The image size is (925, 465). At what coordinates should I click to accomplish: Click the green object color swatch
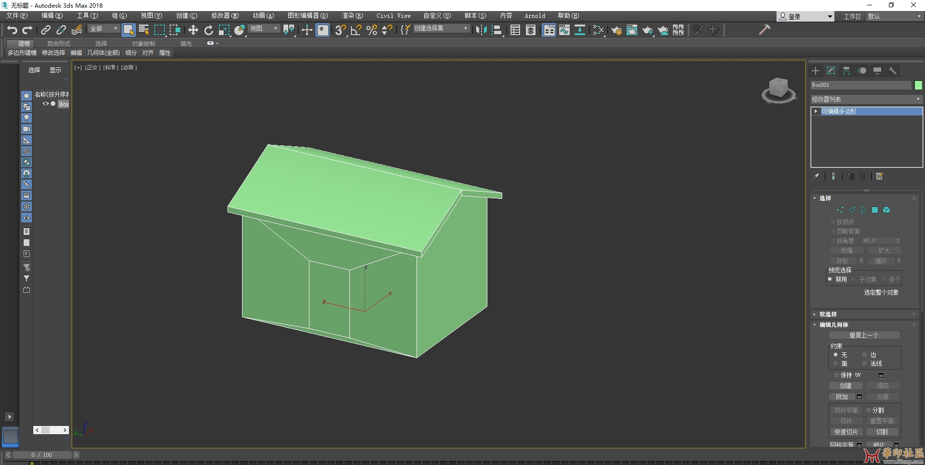click(x=918, y=85)
